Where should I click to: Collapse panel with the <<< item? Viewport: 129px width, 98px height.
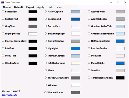pos(59,7)
